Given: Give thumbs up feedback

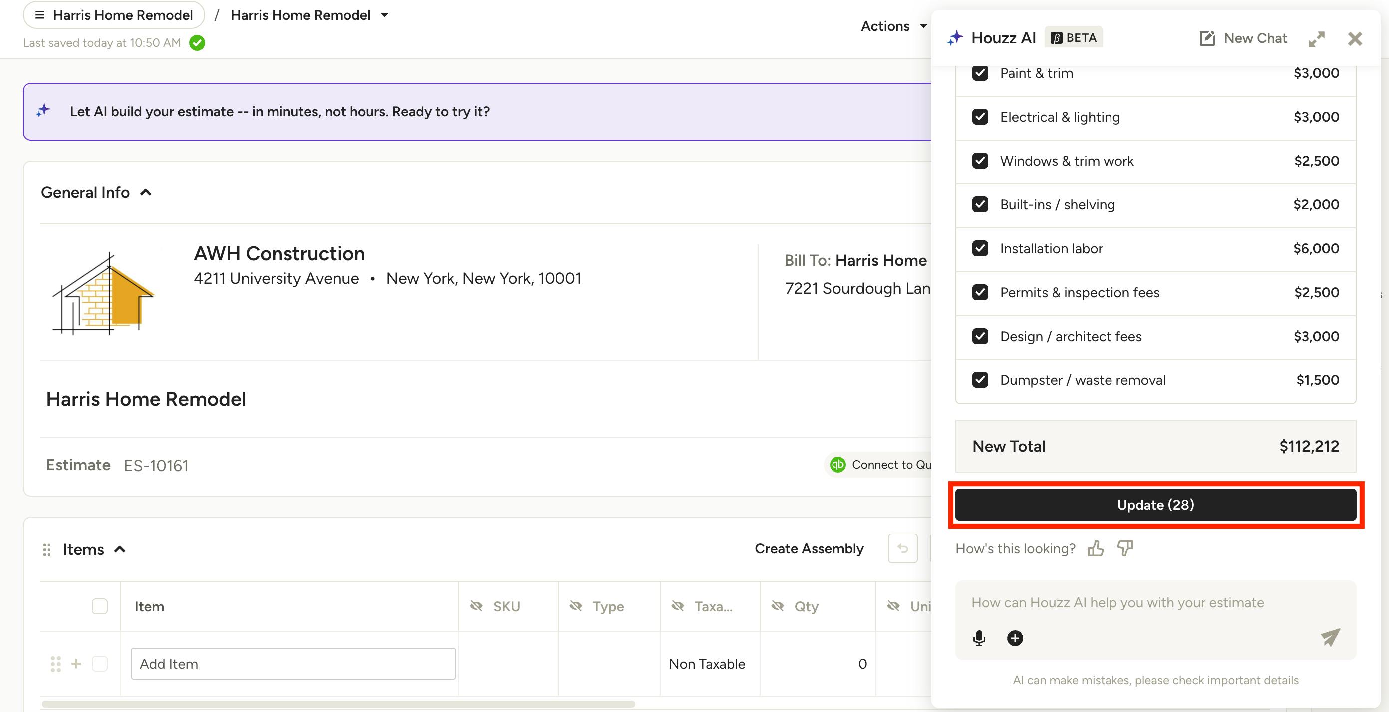Looking at the screenshot, I should coord(1096,549).
